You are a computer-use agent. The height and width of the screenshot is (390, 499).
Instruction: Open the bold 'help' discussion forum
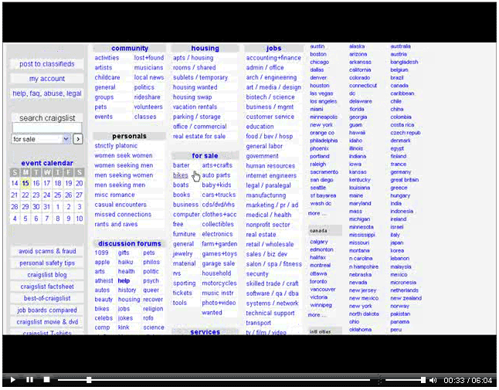(x=124, y=281)
